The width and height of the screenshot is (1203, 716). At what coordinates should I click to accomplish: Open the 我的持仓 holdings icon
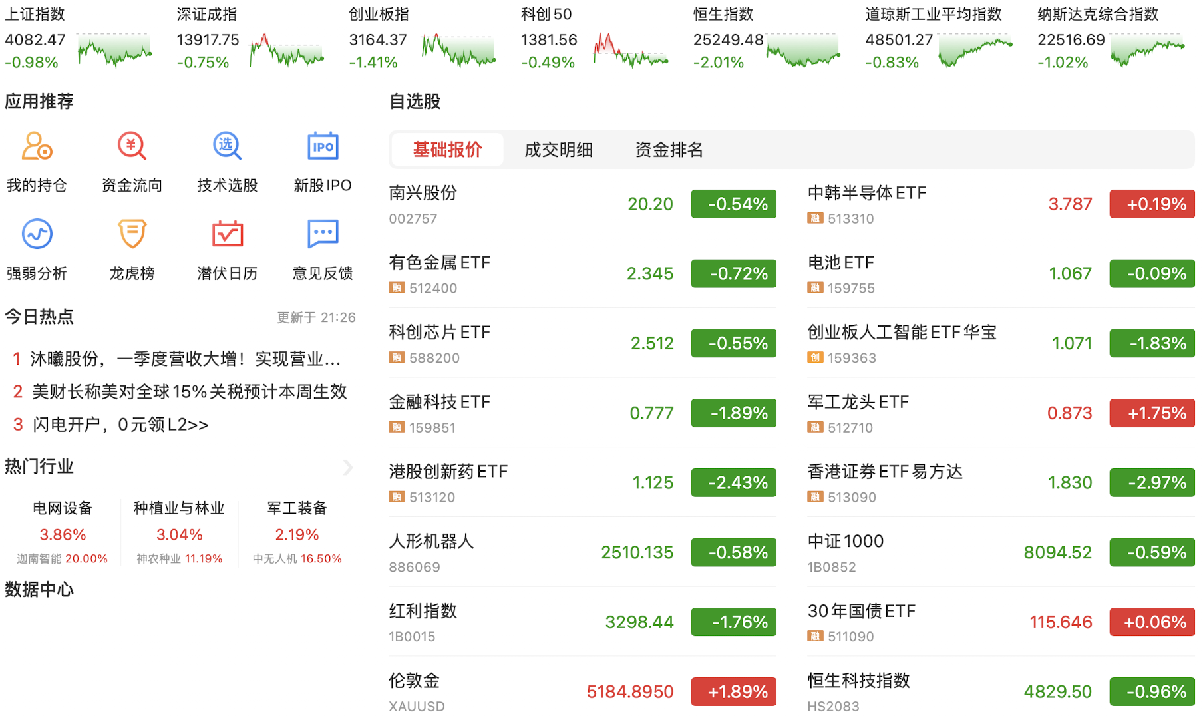[37, 146]
